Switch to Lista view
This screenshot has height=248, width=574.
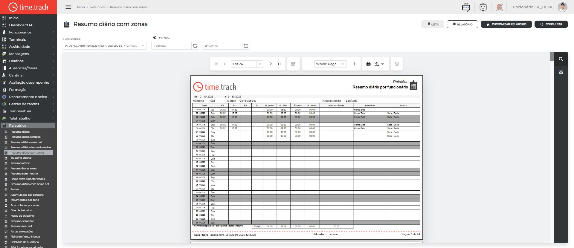point(433,24)
